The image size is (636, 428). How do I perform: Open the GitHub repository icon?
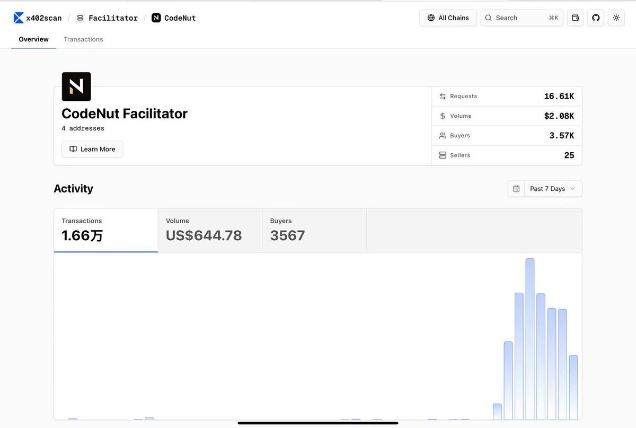tap(596, 18)
